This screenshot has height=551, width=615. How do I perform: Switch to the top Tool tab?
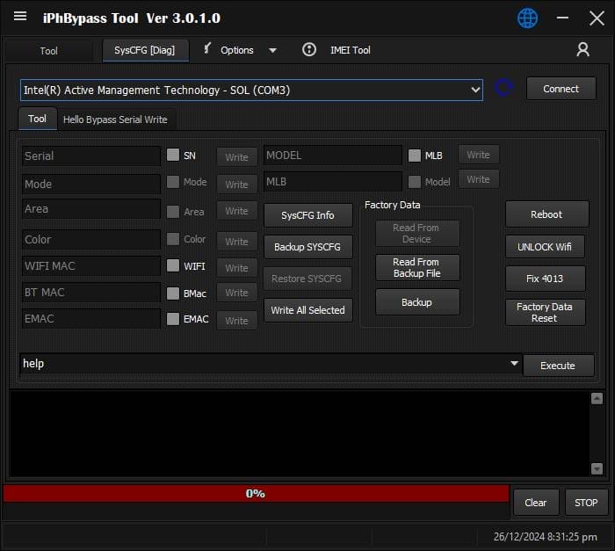click(48, 51)
